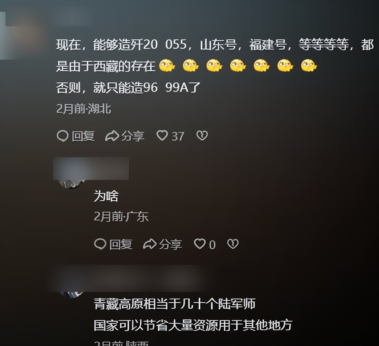Click the reply bubble icon under the 为啥 comment
This screenshot has height=346, width=379.
coord(100,244)
